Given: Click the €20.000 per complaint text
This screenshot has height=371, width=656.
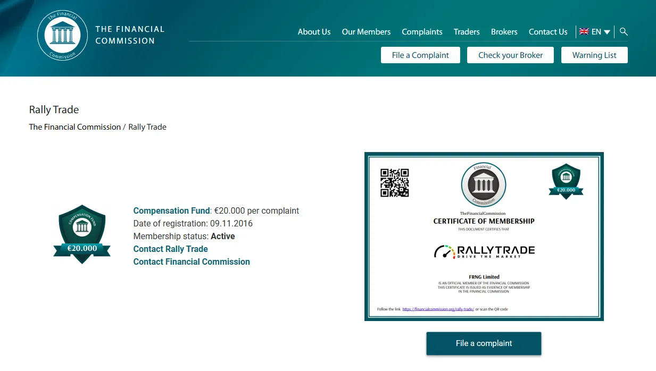Looking at the screenshot, I should (x=256, y=210).
